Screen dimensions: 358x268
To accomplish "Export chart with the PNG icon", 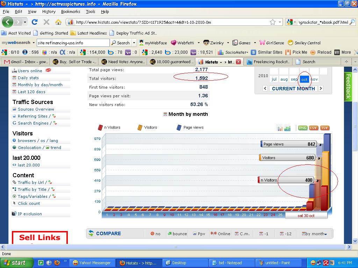I will tap(302, 128).
